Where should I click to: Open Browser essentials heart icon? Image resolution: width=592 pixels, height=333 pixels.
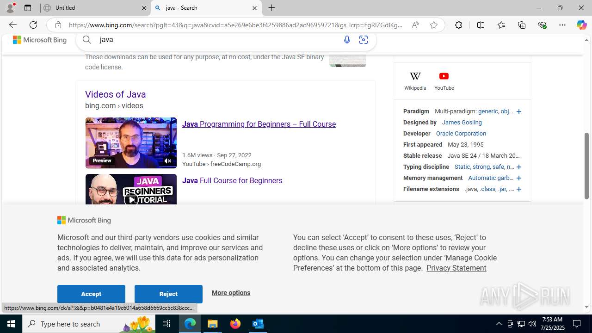(542, 25)
